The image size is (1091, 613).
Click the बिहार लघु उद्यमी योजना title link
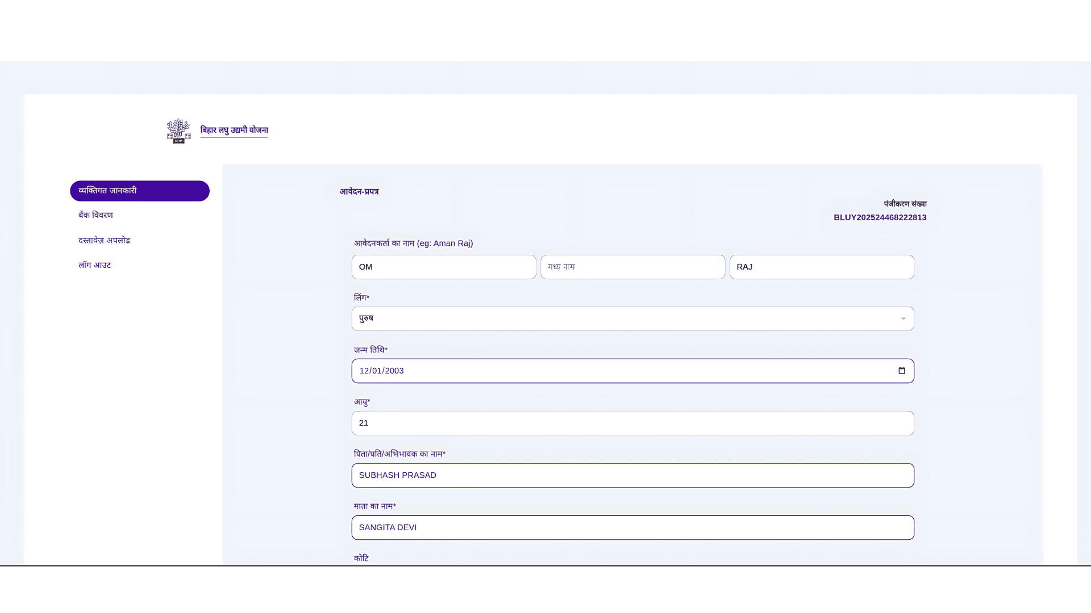[234, 130]
